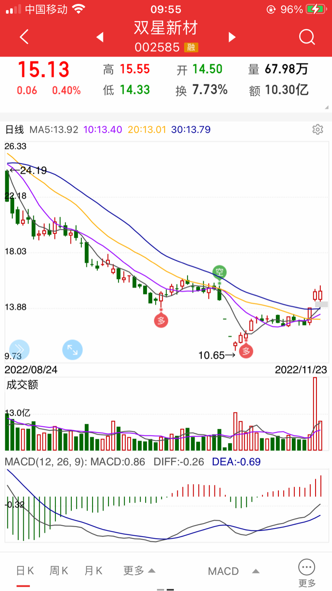
Task: Tap the change percent 0.40%
Action: [67, 90]
